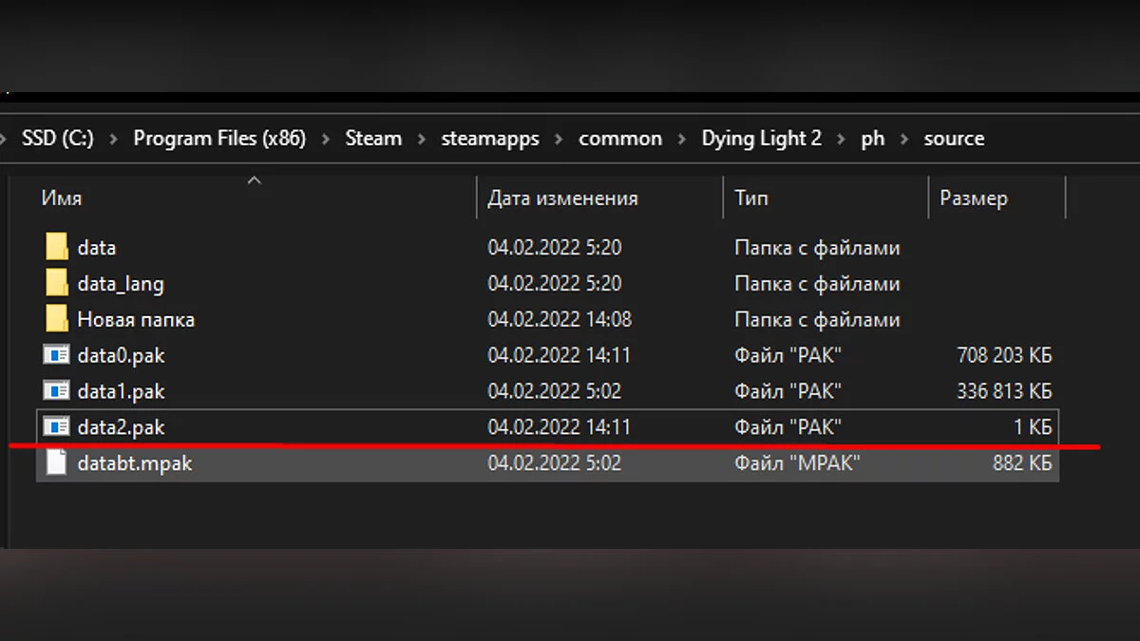Click the data2.pak file icon
This screenshot has height=641, width=1140.
pyautogui.click(x=57, y=427)
